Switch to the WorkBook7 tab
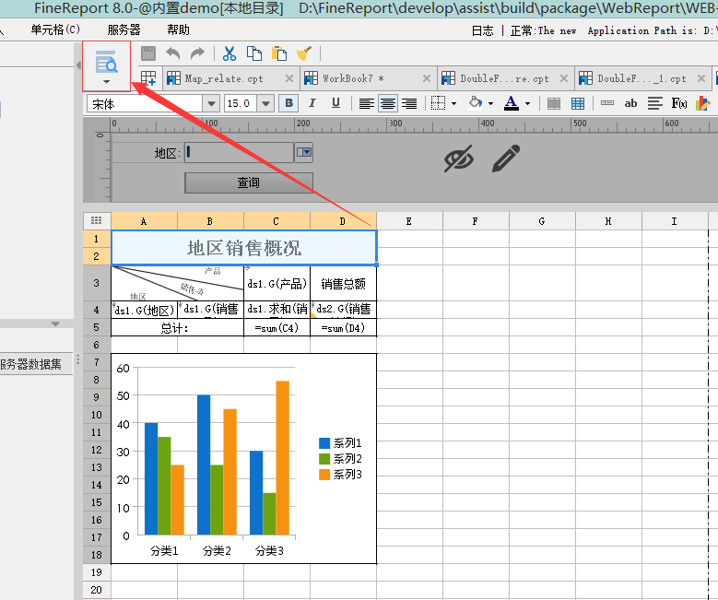The width and height of the screenshot is (718, 600). [353, 78]
